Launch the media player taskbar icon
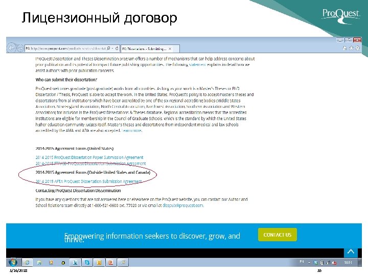 [x=51, y=262]
